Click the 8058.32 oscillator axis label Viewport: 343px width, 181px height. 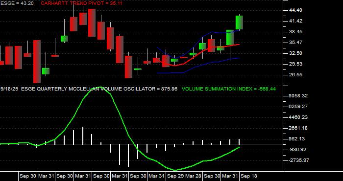pos(298,96)
